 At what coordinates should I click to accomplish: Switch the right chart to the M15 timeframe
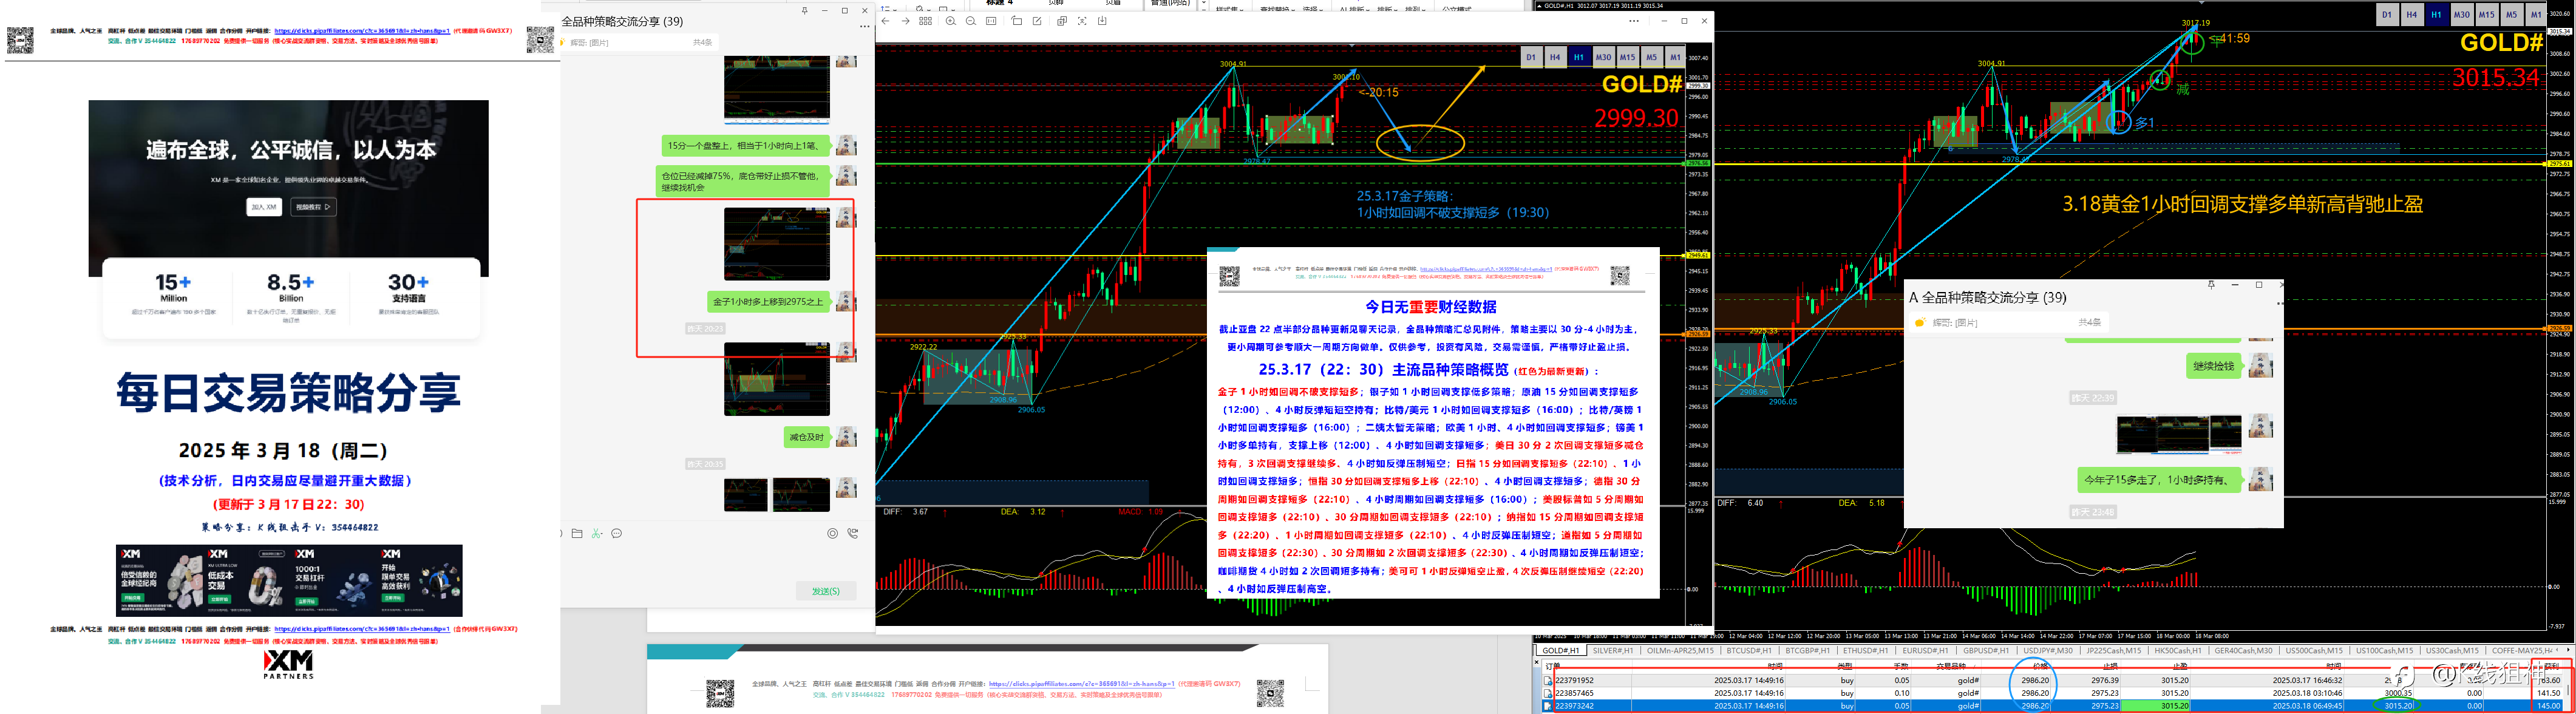[2487, 14]
